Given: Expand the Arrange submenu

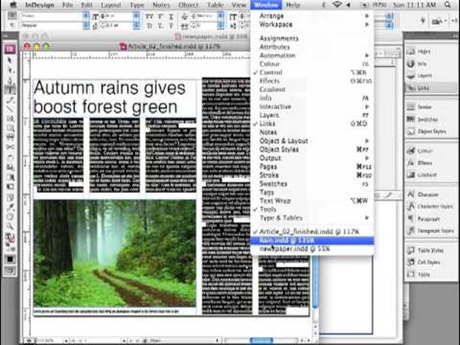Looking at the screenshot, I should coord(311,16).
